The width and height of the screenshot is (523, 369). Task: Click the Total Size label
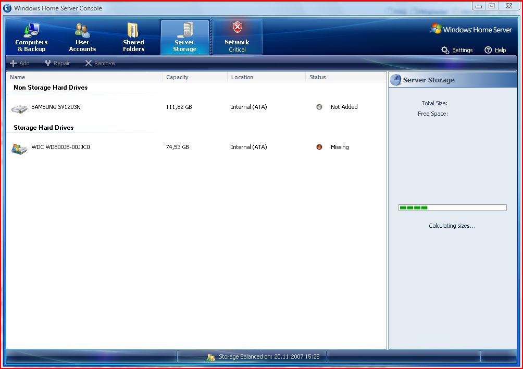pyautogui.click(x=434, y=103)
